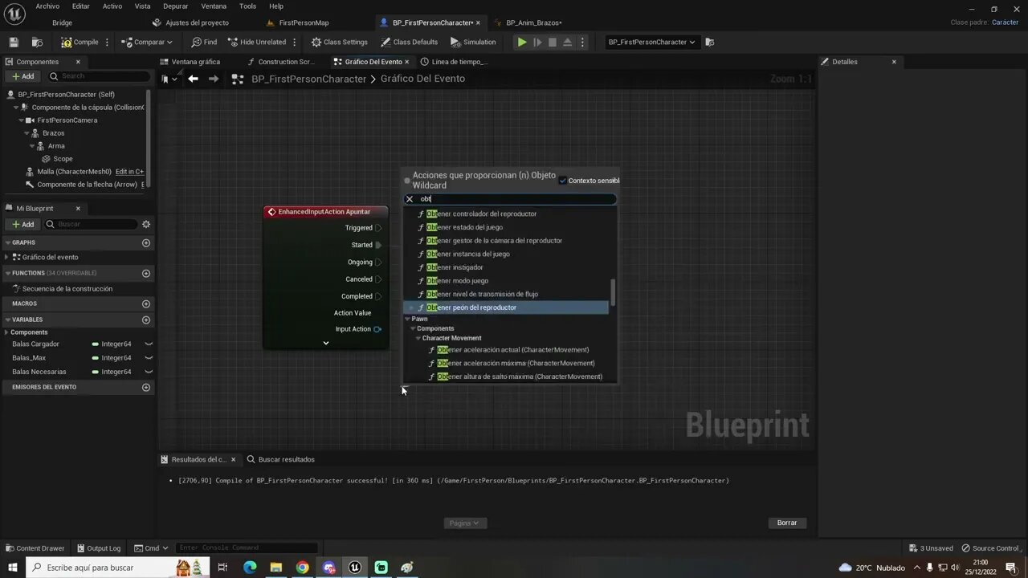Uncheck the Contexto sensible checkbox

tap(562, 181)
